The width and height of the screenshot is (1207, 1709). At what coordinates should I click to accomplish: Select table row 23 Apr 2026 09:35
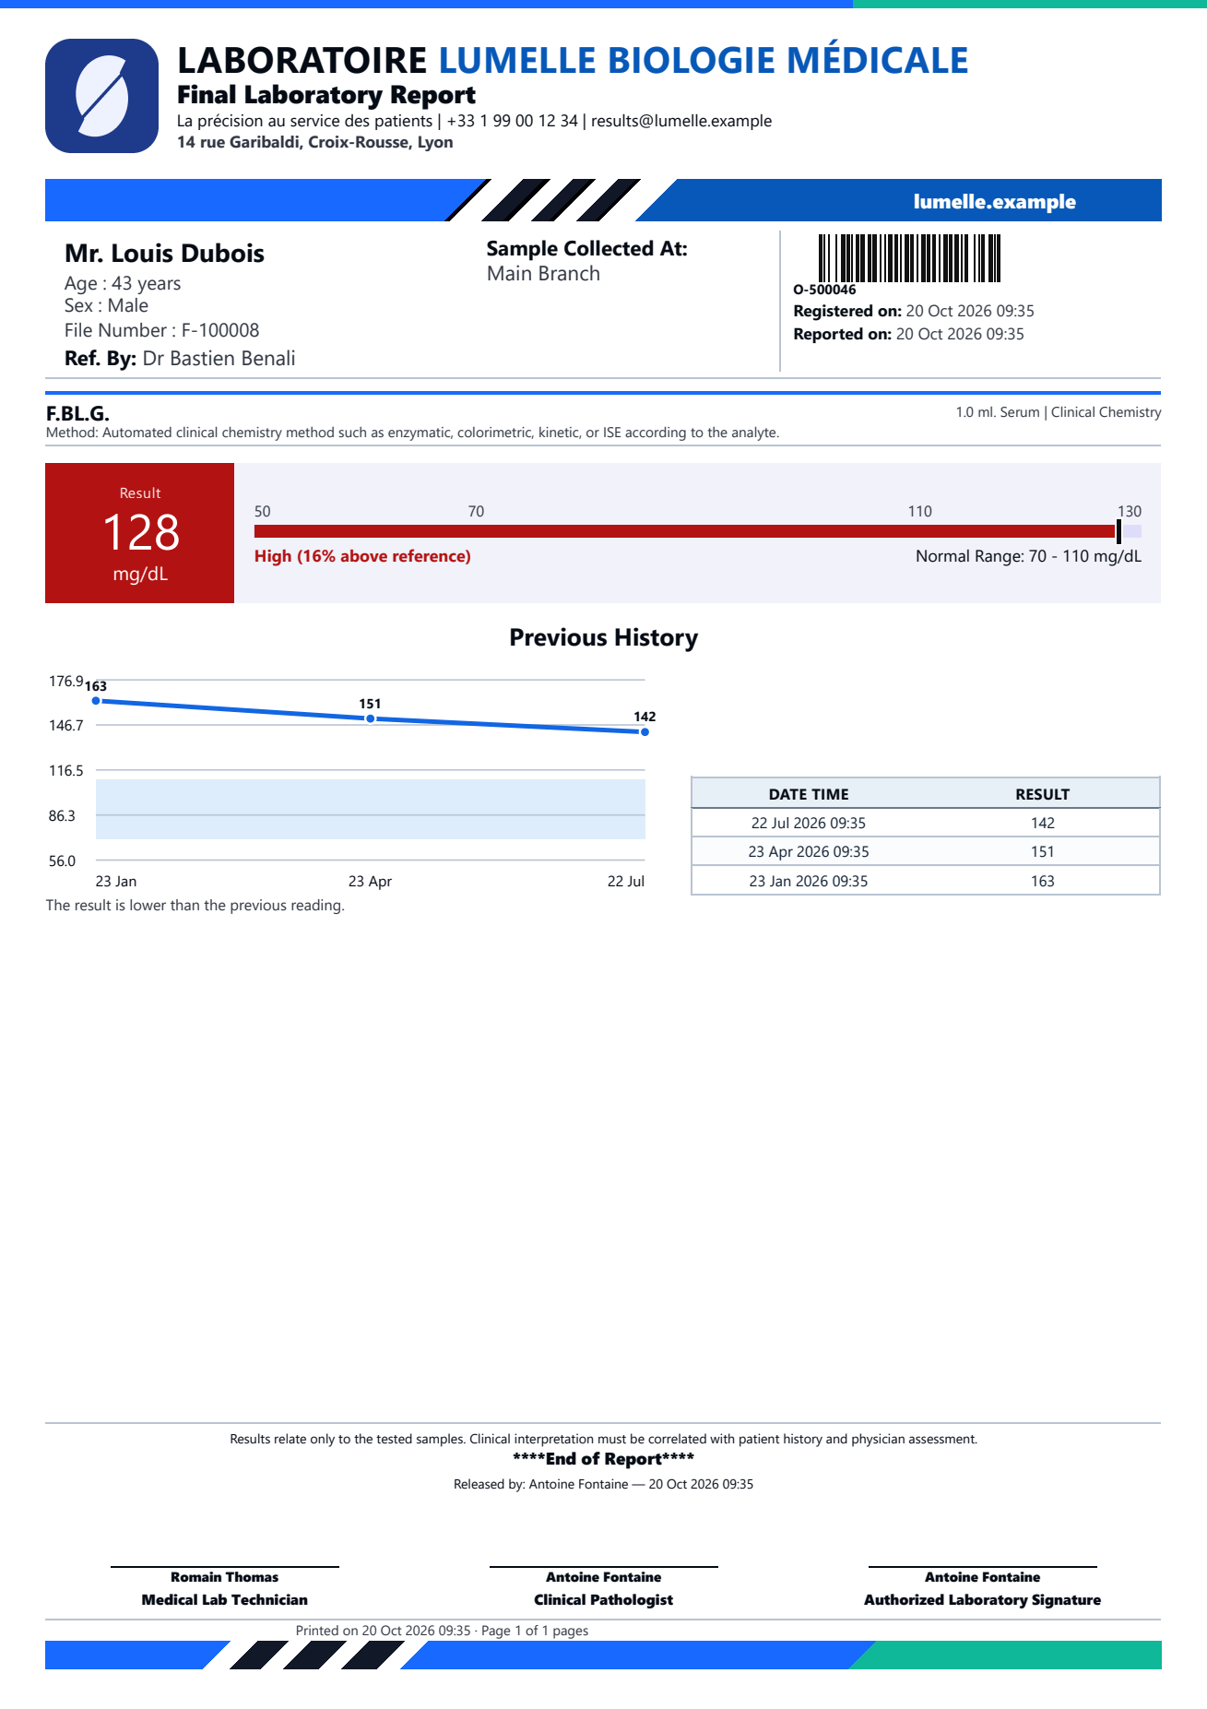pos(925,851)
